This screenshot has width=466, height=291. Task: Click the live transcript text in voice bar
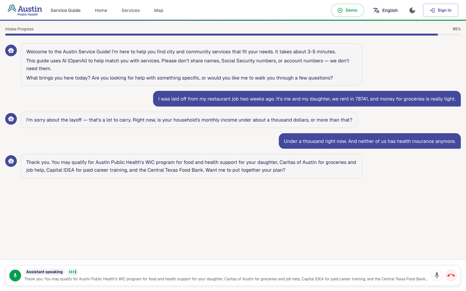point(226,279)
